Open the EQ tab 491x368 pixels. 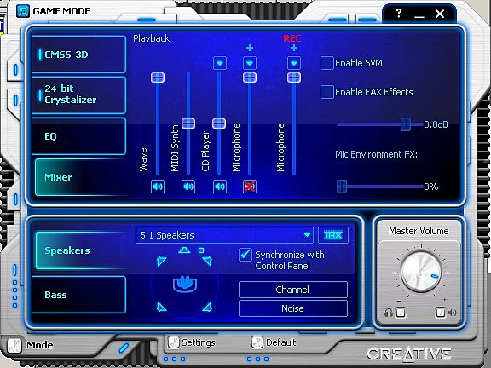tap(78, 136)
